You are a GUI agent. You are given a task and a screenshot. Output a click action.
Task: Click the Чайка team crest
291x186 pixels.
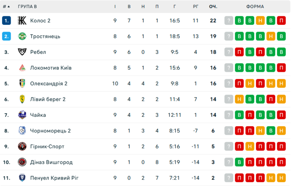coord(22,115)
